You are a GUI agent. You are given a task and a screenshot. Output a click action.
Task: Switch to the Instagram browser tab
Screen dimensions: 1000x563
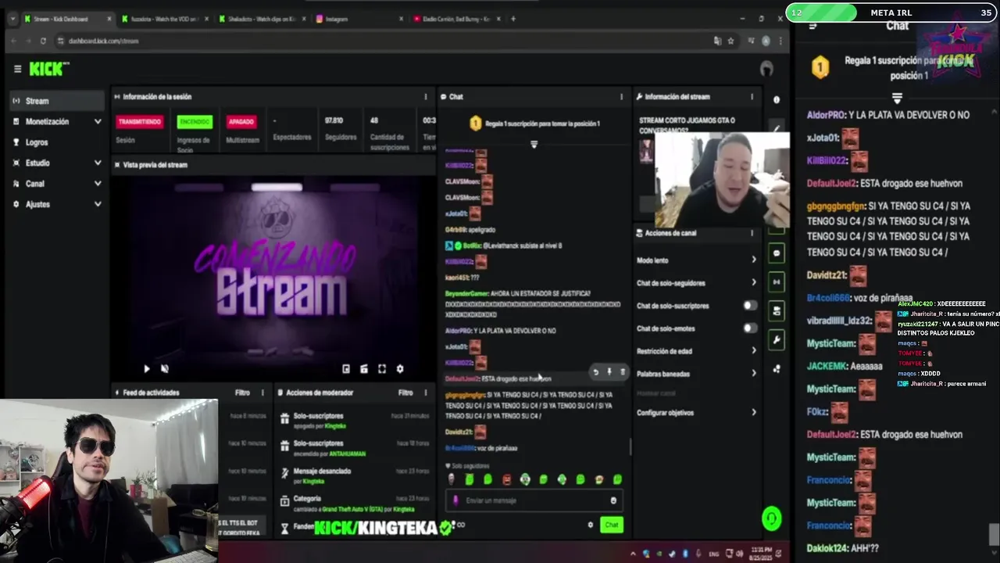(358, 19)
